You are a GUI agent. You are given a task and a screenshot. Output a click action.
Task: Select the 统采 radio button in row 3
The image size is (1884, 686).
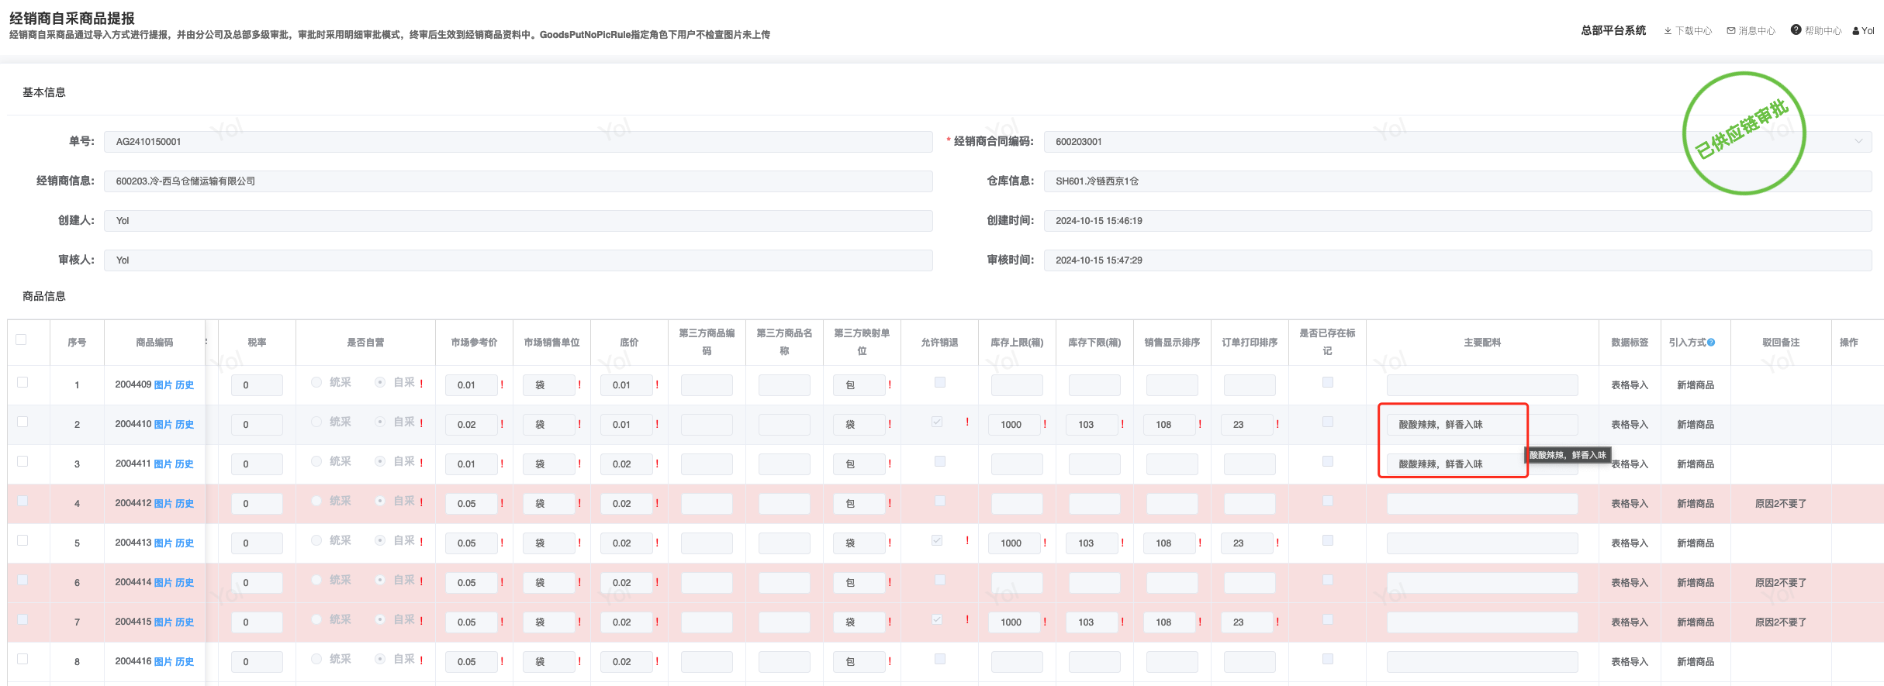(x=316, y=461)
